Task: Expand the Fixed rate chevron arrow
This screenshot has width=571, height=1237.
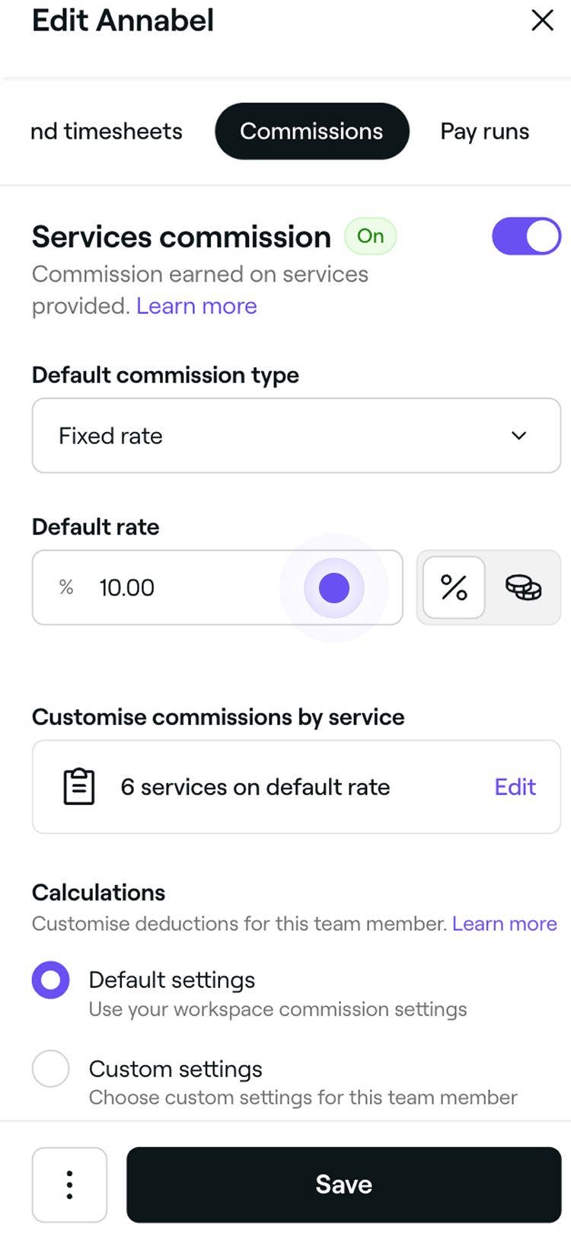Action: (518, 436)
